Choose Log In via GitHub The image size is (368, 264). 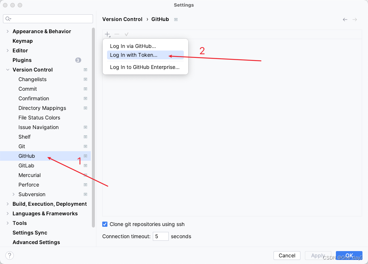(x=145, y=46)
